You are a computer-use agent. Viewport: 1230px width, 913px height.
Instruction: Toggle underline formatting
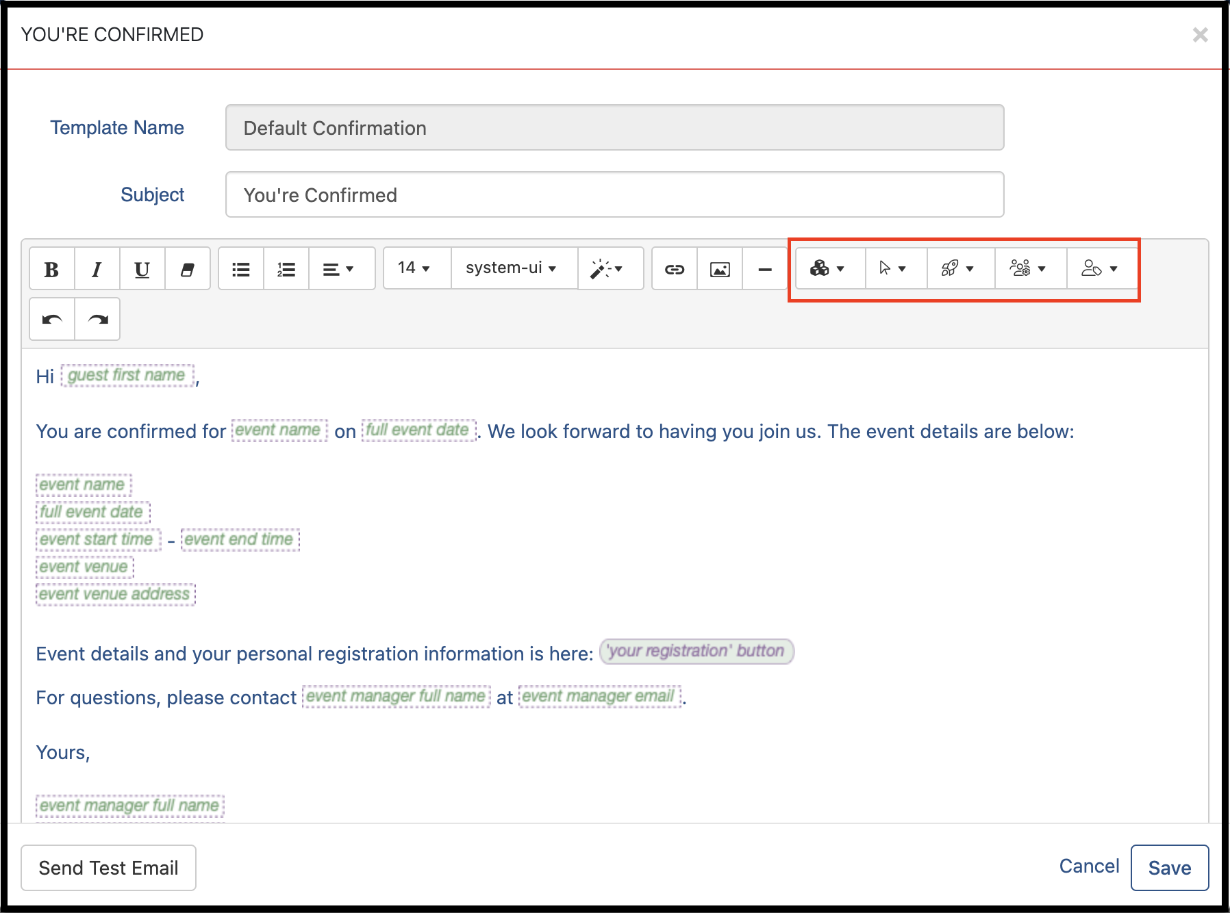(142, 269)
